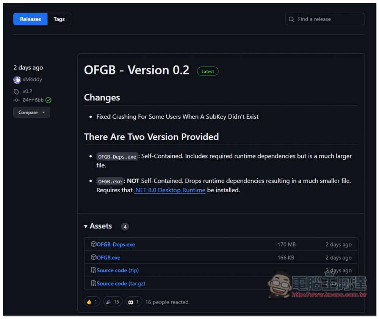Viewport: 379px width, 319px height.
Task: Click the OFGB-Deps.exe inline code label
Action: click(x=117, y=157)
